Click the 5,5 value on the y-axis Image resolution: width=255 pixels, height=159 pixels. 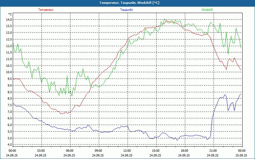coord(9,132)
